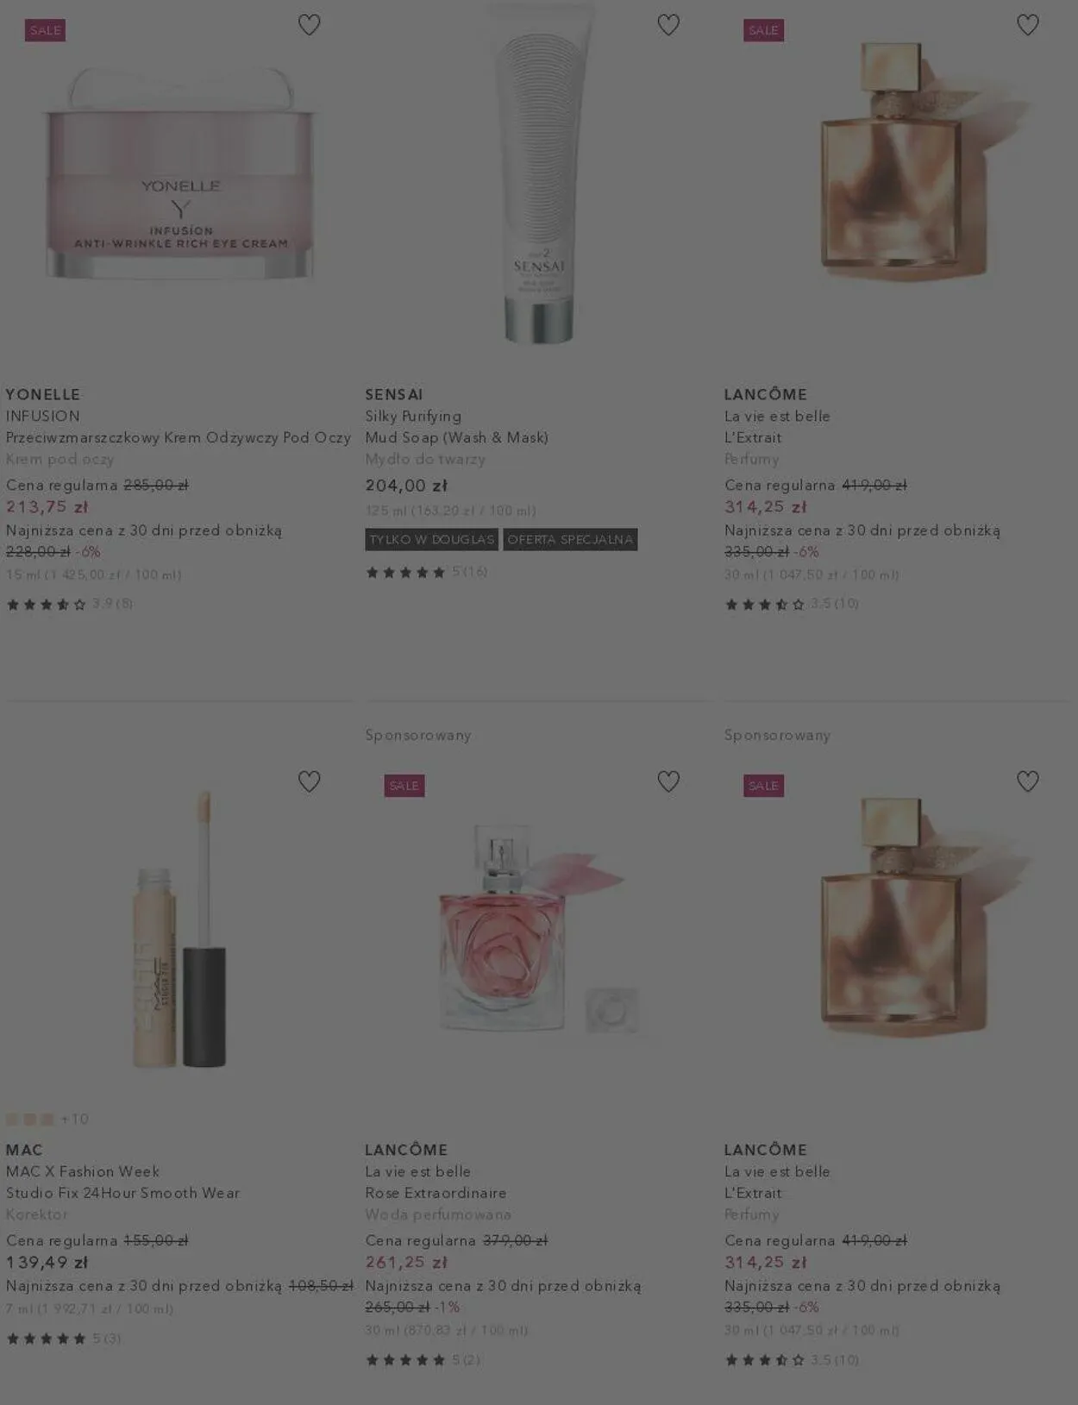Click SALE badge on top-right Lancôme L'Extrait

pos(763,30)
